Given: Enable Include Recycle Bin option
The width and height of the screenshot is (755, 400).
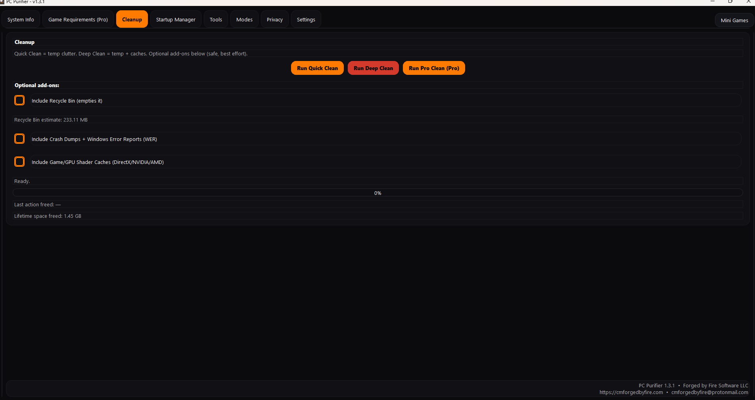Looking at the screenshot, I should point(19,100).
